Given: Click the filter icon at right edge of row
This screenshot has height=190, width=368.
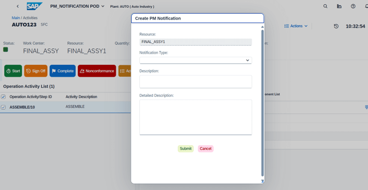Looking at the screenshot, I should [x=366, y=107].
